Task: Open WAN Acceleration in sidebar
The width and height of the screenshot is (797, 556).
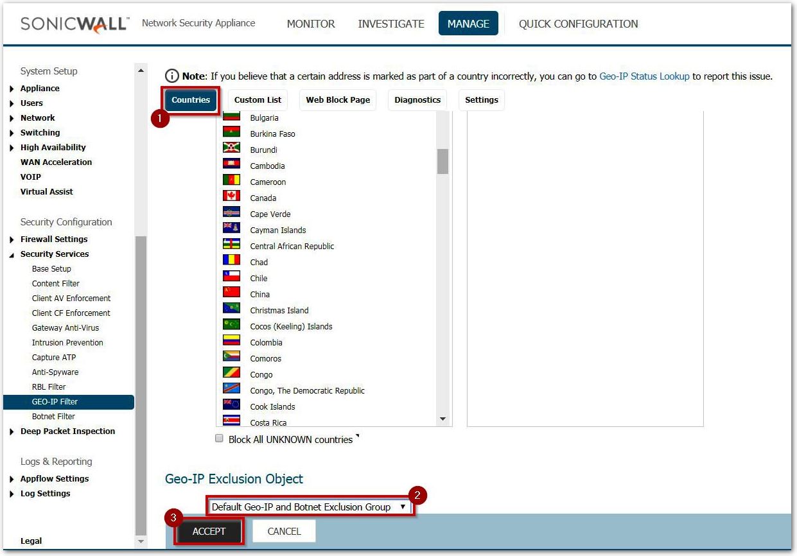Action: click(x=56, y=162)
